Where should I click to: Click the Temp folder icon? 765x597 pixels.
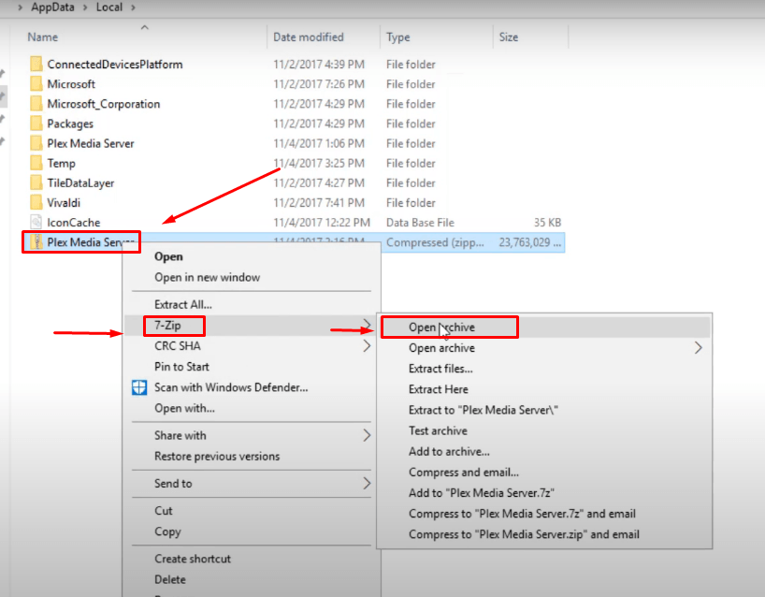(x=36, y=163)
